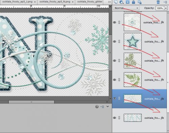Open the Layers panel options menu
This screenshot has width=169, height=133.
coord(165,2)
